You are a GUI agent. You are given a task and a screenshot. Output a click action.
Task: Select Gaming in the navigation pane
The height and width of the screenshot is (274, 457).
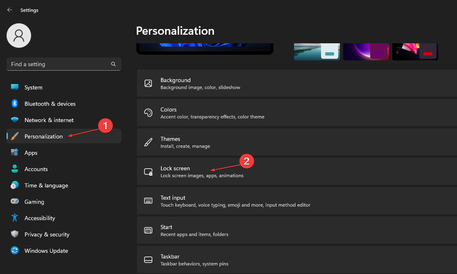tap(34, 202)
